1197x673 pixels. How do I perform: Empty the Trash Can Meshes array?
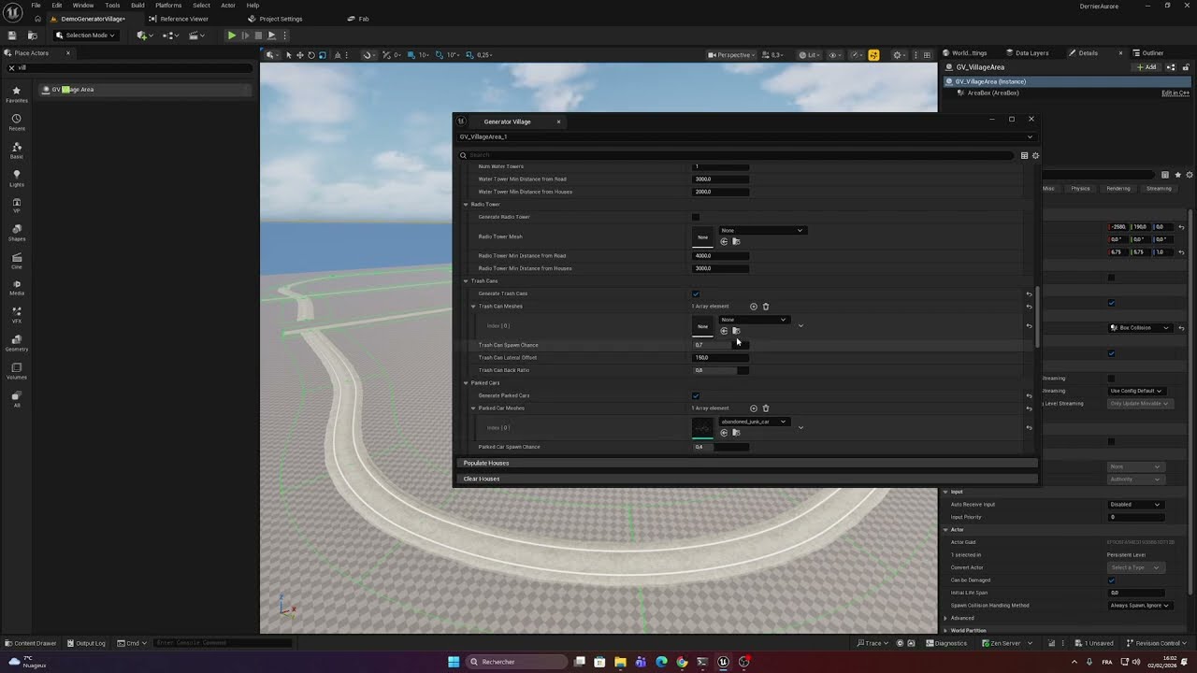pos(766,307)
